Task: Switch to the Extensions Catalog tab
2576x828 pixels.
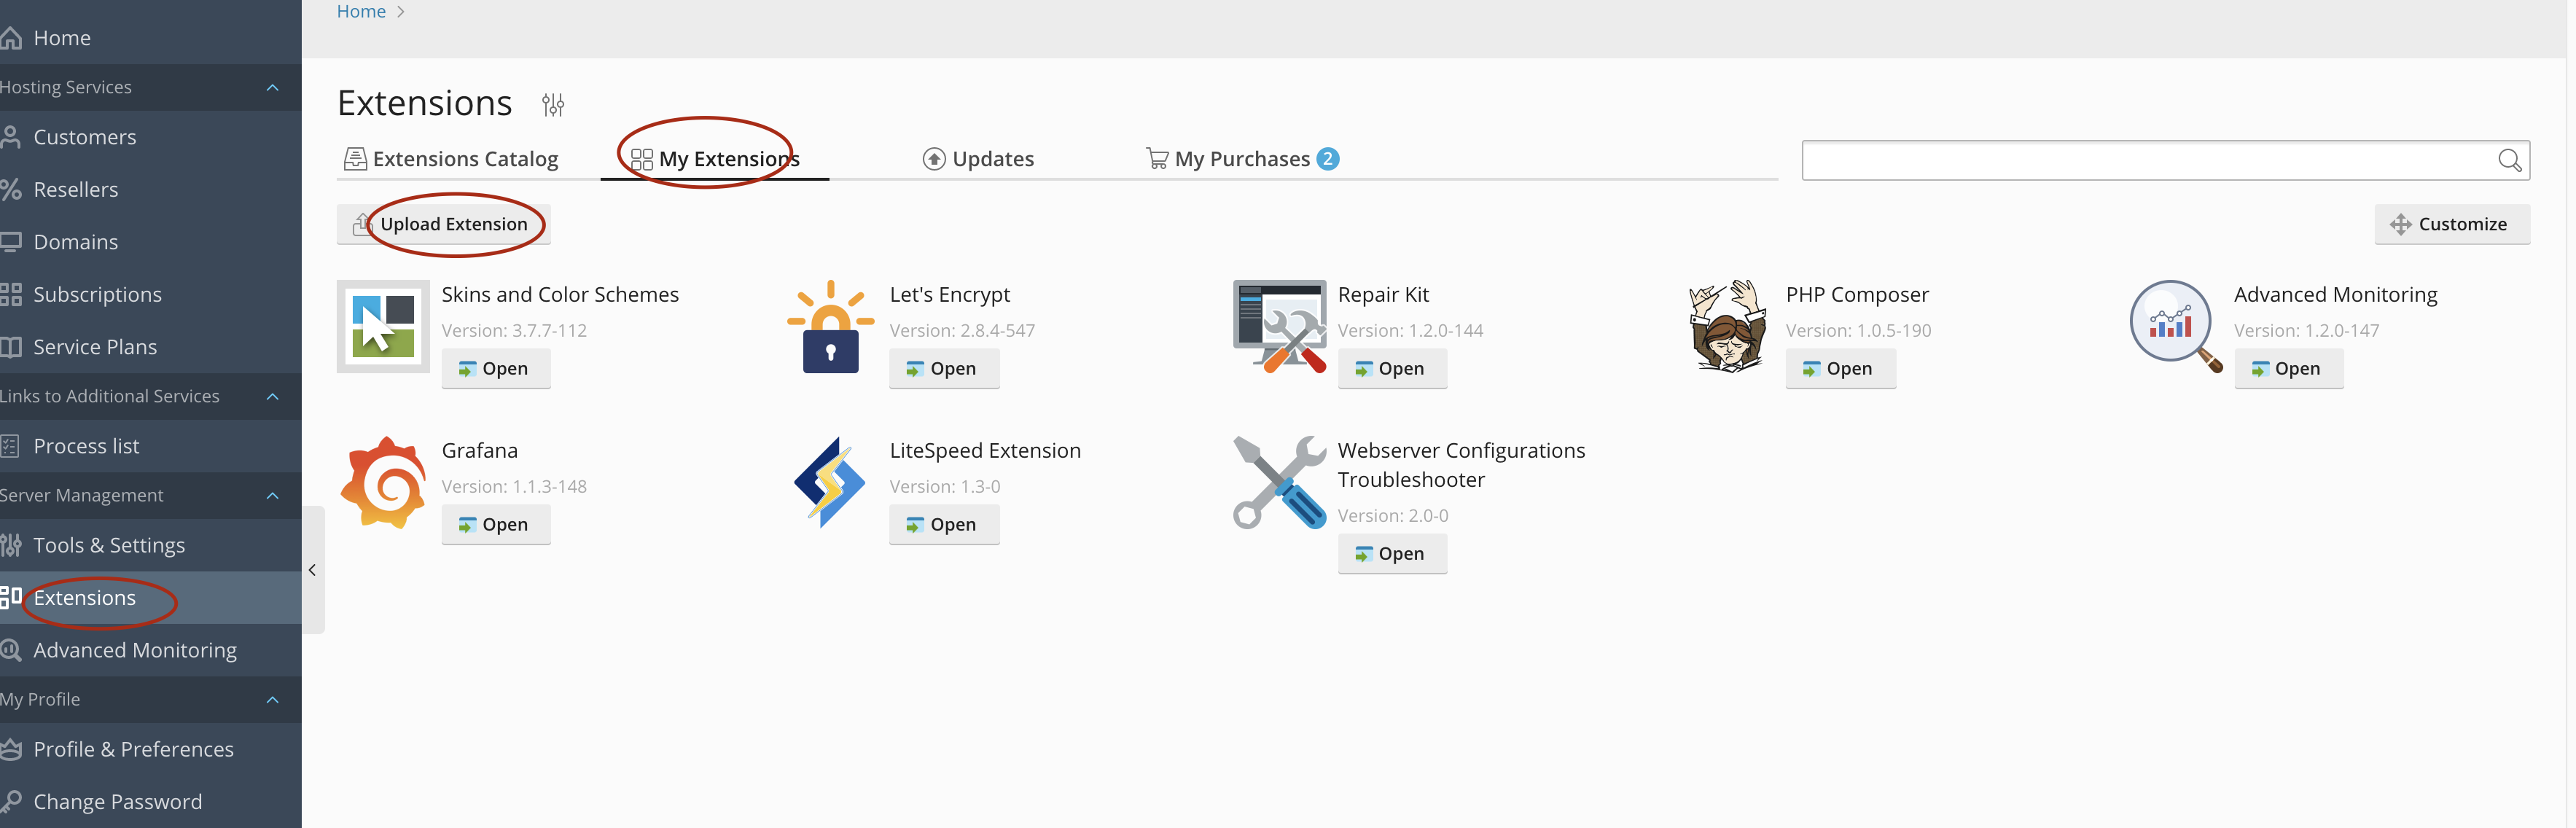Action: [x=452, y=159]
